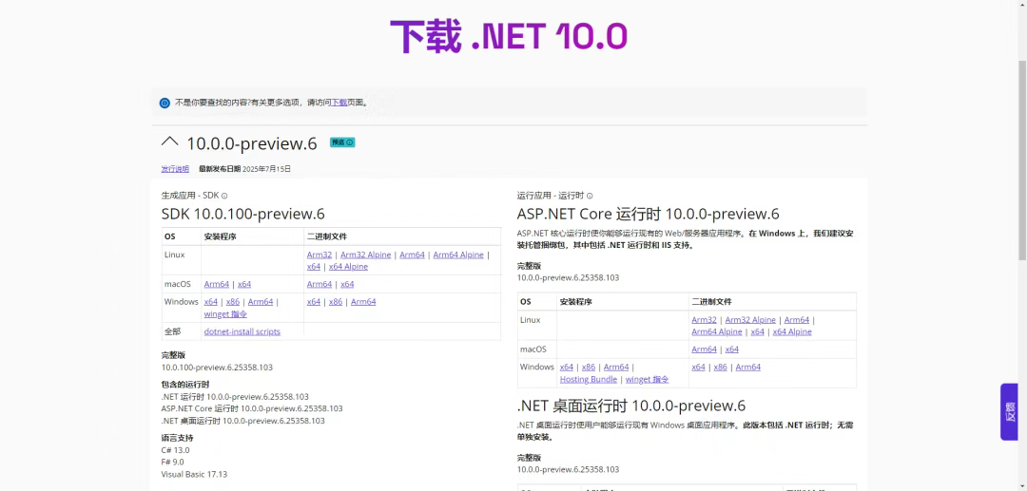The height and width of the screenshot is (491, 1027).
Task: Download SDK Linux Arm64 Alpine binary
Action: click(x=458, y=255)
